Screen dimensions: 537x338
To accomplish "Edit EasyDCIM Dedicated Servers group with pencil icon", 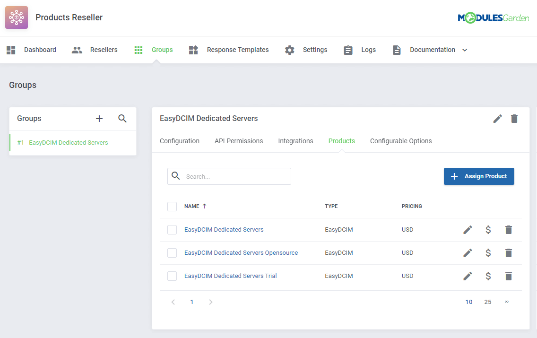I will (498, 119).
